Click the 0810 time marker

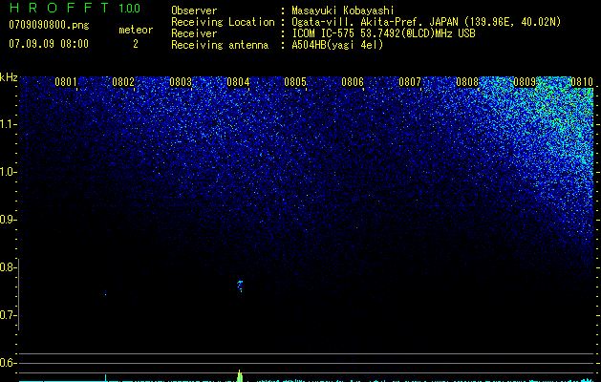click(582, 82)
